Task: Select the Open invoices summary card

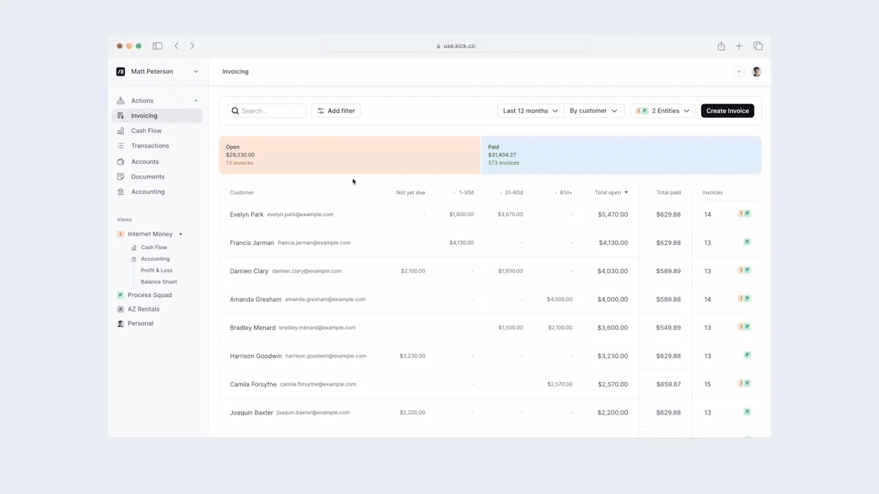Action: (349, 154)
